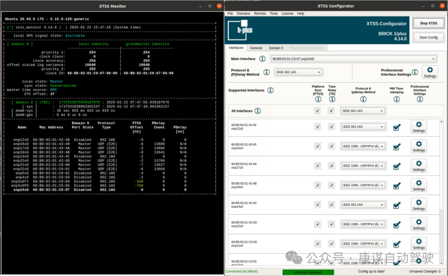This screenshot has height=276, width=448.
Task: Click the info icon under Platform Sync [PTSS]
Action: [x=318, y=100]
